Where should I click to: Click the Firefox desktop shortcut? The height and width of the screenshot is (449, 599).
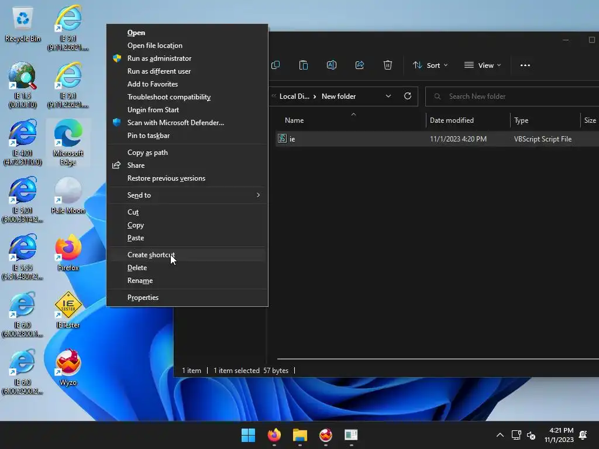pyautogui.click(x=68, y=253)
